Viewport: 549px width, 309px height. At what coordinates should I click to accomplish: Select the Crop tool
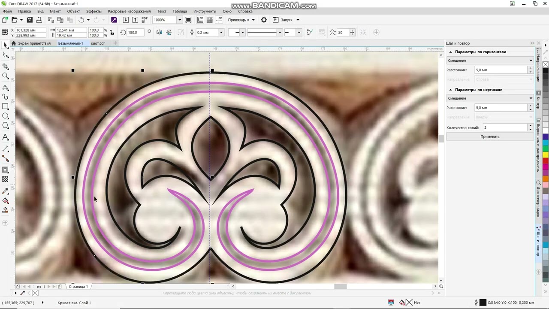pos(5,66)
